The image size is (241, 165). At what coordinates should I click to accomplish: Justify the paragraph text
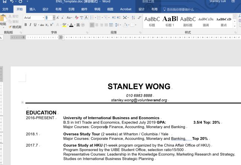coord(106,25)
